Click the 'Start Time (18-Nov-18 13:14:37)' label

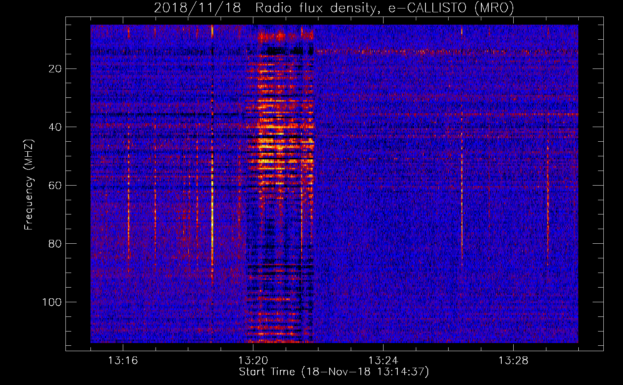tap(334, 372)
